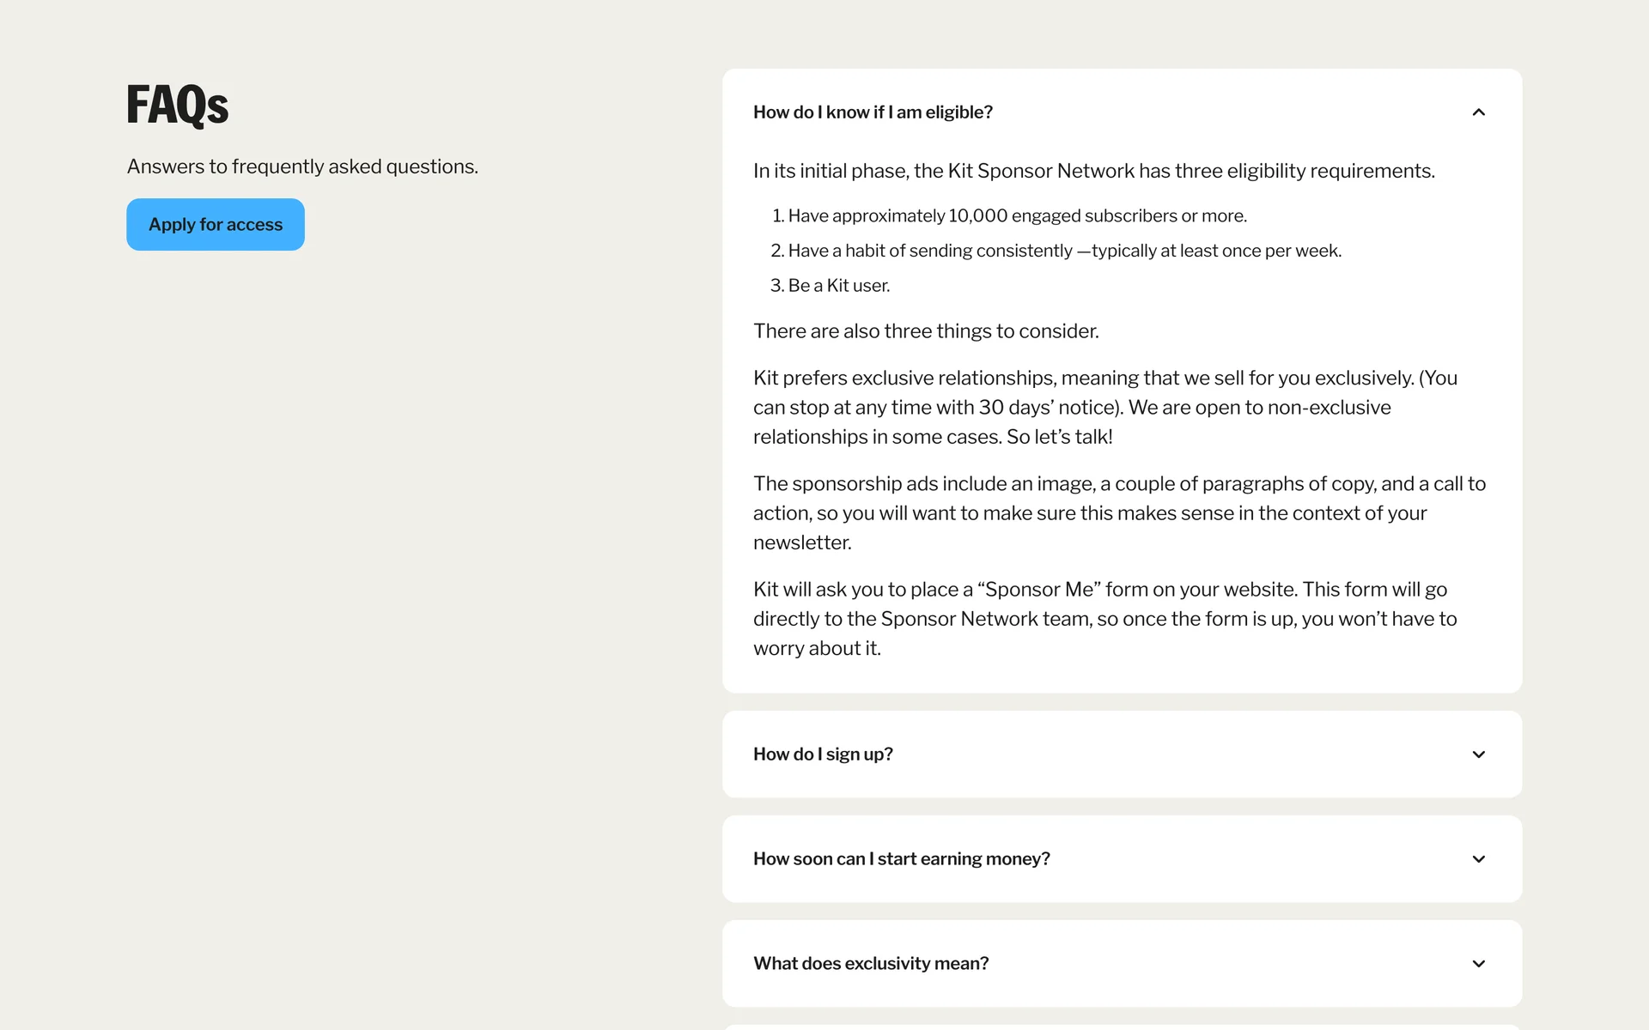The image size is (1649, 1030).
Task: Open "How soon can I start earning money?" title
Action: (x=901, y=859)
